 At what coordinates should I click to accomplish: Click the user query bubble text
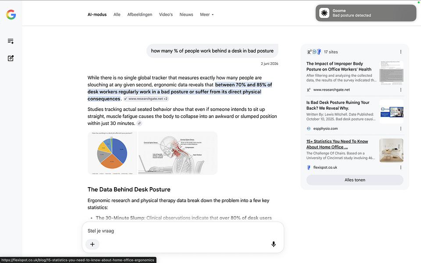coord(212,51)
